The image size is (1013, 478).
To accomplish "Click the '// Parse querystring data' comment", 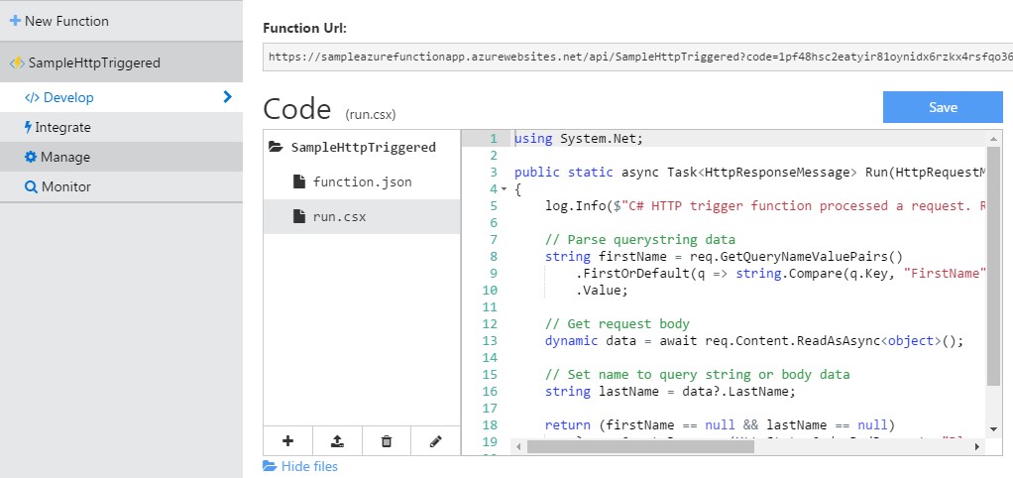I will click(x=640, y=240).
